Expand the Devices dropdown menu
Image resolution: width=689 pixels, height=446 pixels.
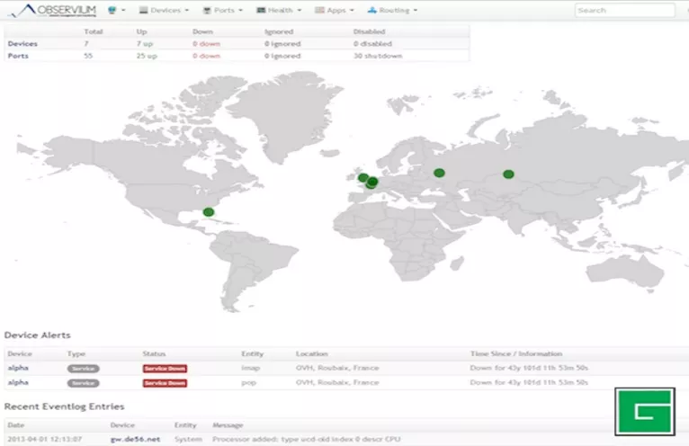pyautogui.click(x=166, y=11)
